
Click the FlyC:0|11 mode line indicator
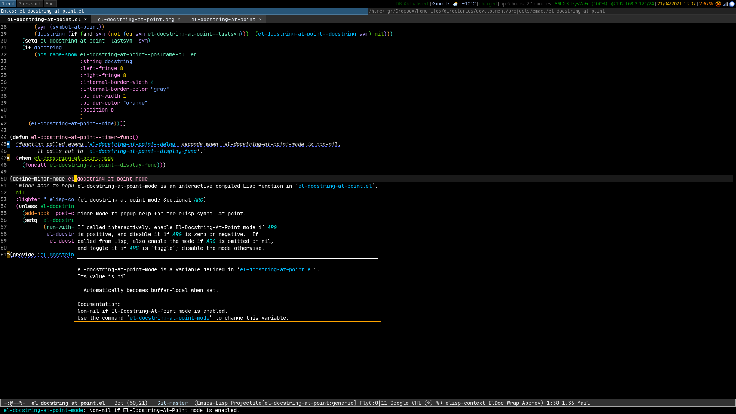pyautogui.click(x=373, y=403)
